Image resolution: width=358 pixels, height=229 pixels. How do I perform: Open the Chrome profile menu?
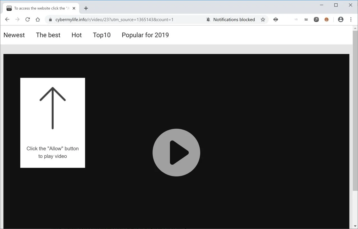point(340,20)
